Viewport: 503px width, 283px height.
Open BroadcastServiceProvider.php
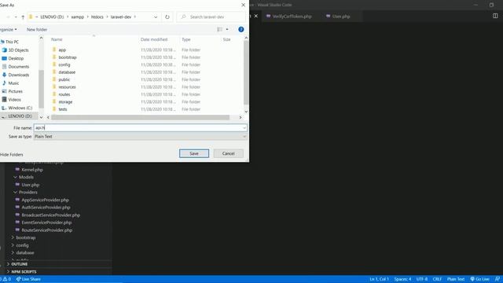tap(50, 215)
